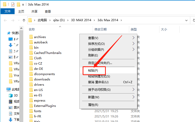Screen dimensions: 195x122
Task: Click the navigation pane scroll-up arrow
Action: pyautogui.click(x=21, y=28)
